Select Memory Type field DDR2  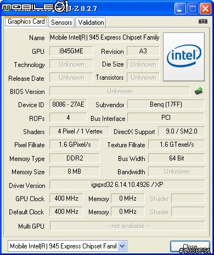75,158
